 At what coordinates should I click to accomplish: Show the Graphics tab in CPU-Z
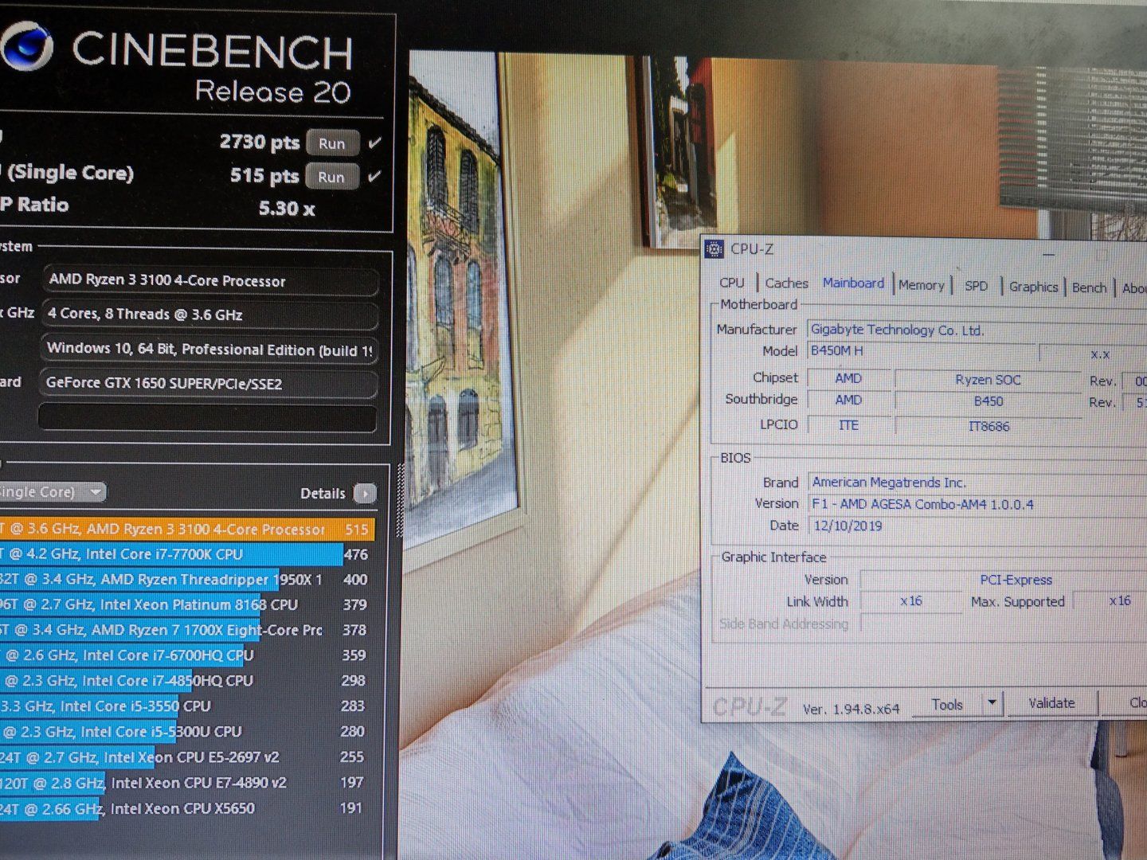tap(1033, 287)
